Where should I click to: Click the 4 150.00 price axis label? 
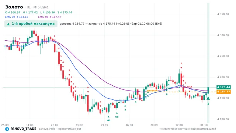coord(223,98)
